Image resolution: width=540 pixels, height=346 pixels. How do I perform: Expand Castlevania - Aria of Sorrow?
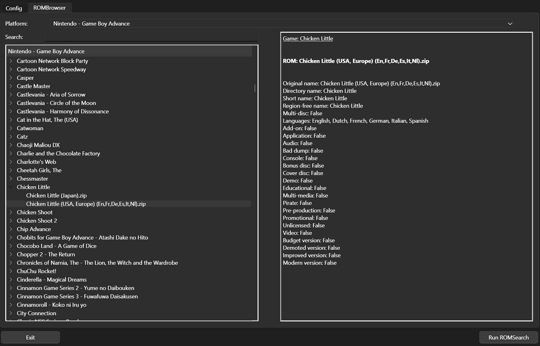pos(11,95)
